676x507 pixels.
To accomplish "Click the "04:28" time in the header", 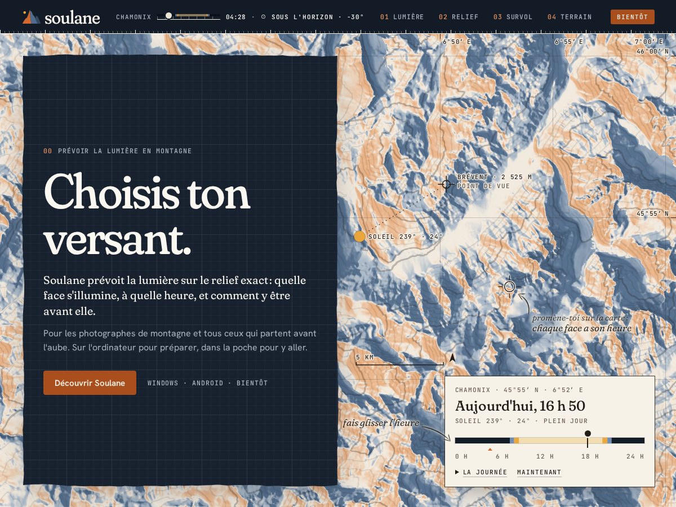I will [x=235, y=17].
